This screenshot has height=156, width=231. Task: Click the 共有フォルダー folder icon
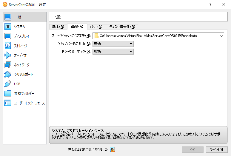tap(8, 93)
